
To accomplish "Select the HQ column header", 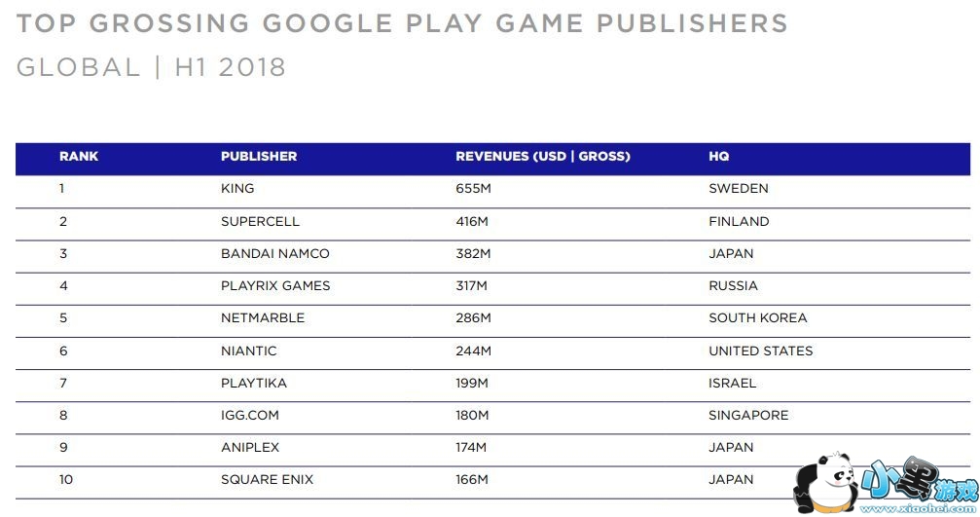I will tap(719, 156).
